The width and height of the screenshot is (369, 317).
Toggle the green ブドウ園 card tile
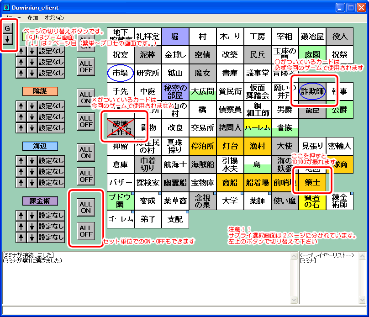pos(120,201)
